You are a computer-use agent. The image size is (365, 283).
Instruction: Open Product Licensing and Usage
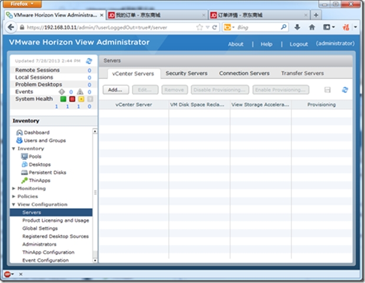56,221
